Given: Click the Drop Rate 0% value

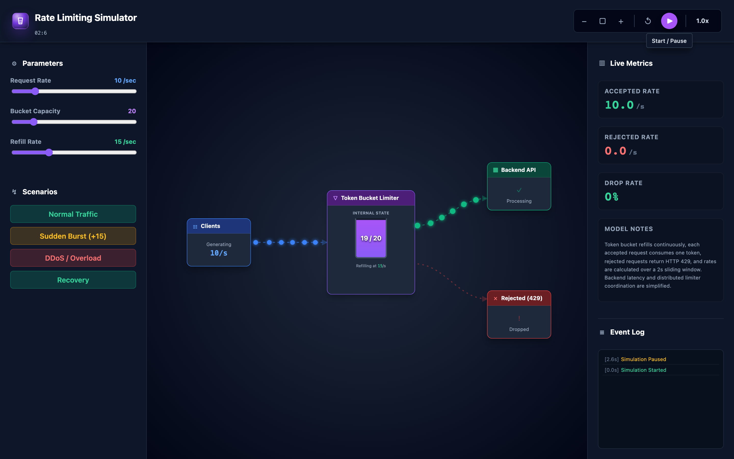Looking at the screenshot, I should 611,197.
